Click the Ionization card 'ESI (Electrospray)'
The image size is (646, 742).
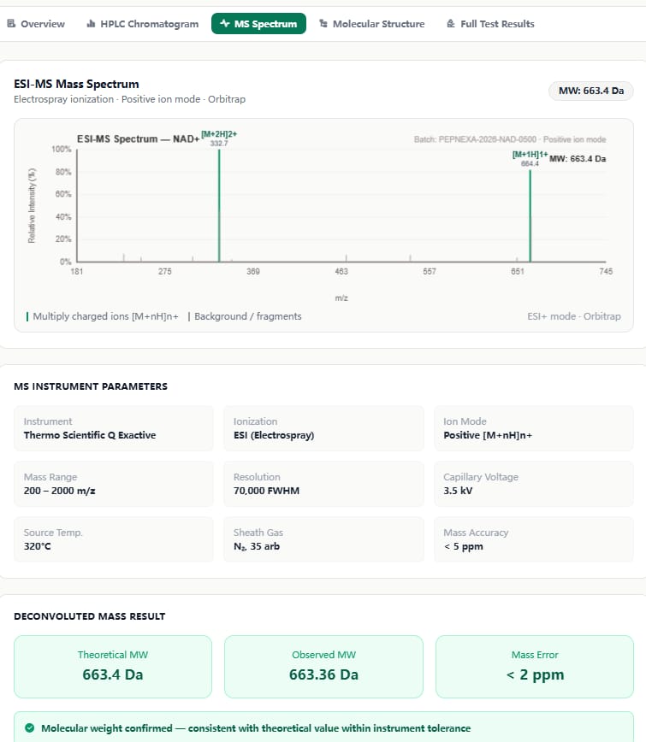323,428
